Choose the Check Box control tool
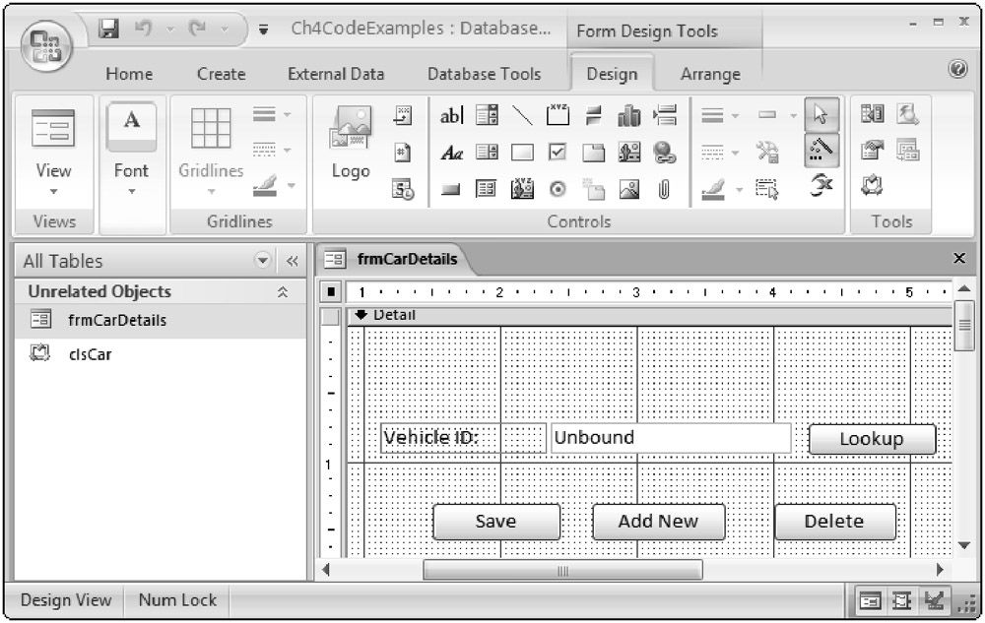985x623 pixels. point(558,153)
